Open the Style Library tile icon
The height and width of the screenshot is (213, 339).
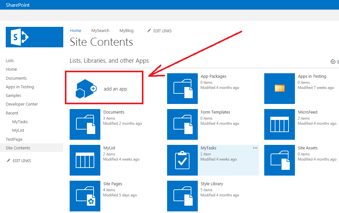click(182, 196)
